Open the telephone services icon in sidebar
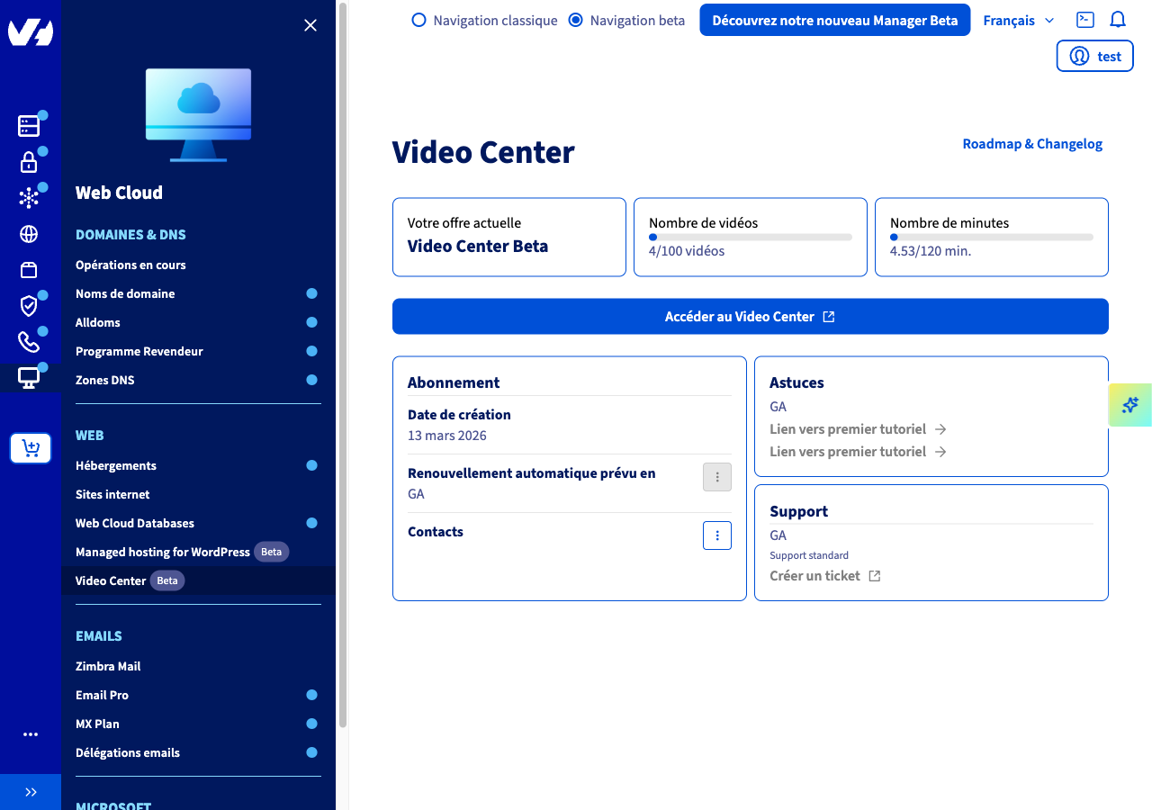This screenshot has height=810, width=1152. pyautogui.click(x=30, y=342)
